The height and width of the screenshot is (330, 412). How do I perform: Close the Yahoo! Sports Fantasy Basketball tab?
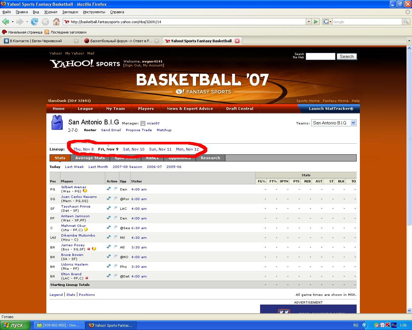tap(237, 41)
